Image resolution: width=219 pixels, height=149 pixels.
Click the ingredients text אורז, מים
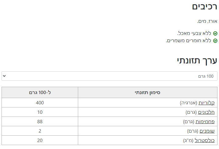pos(207,21)
